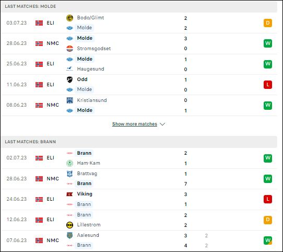The width and height of the screenshot is (283, 252).
Task: Click the Stromsgodset team name
Action: [x=94, y=49]
